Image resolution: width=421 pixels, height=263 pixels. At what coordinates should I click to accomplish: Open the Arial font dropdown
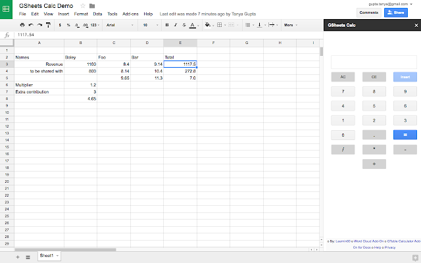tap(120, 25)
